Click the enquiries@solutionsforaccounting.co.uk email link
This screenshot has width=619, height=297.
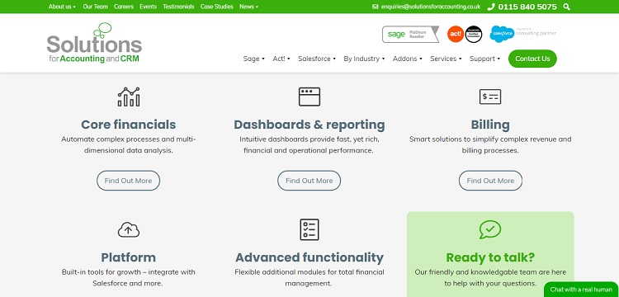coord(431,7)
